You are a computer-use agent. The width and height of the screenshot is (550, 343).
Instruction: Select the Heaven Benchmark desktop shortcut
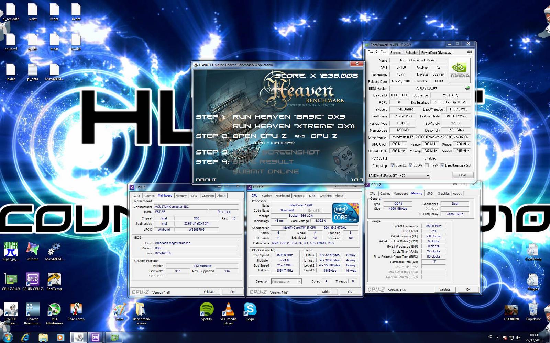click(32, 313)
